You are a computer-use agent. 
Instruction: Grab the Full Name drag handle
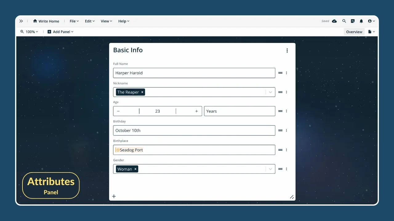click(x=280, y=73)
